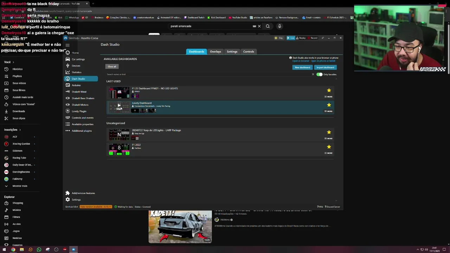Expand YouTube Inscrições section chevron
This screenshot has width=450, height=253.
[x=20, y=130]
